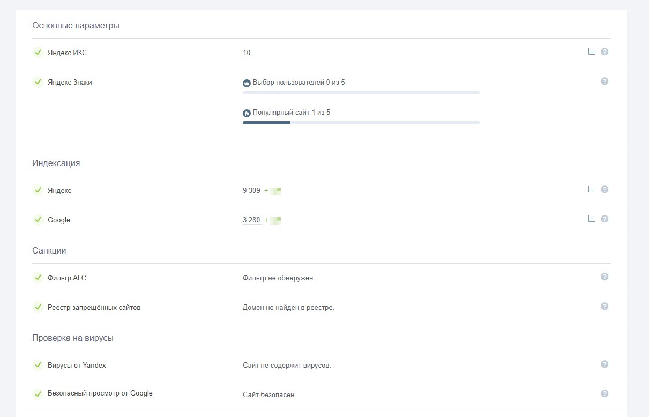Click the help icon for Яндекс Знаки
649x417 pixels.
[x=605, y=81]
